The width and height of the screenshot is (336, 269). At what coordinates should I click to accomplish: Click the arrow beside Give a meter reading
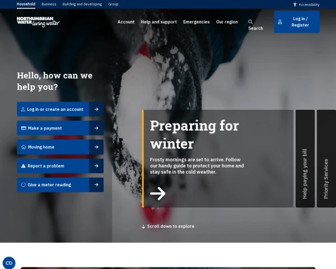pyautogui.click(x=96, y=185)
